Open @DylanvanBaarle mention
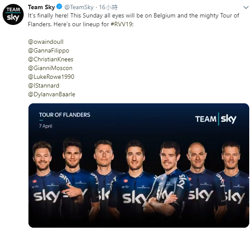The width and height of the screenshot is (251, 229). coord(52,94)
